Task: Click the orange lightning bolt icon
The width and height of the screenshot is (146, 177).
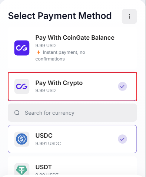Action: (x=39, y=52)
